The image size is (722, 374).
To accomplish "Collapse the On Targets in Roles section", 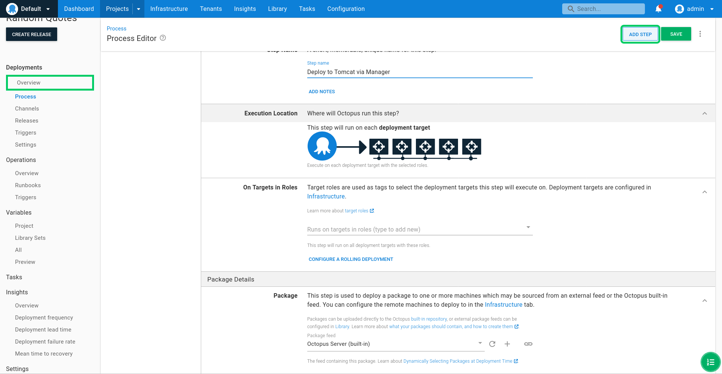I will click(x=705, y=192).
